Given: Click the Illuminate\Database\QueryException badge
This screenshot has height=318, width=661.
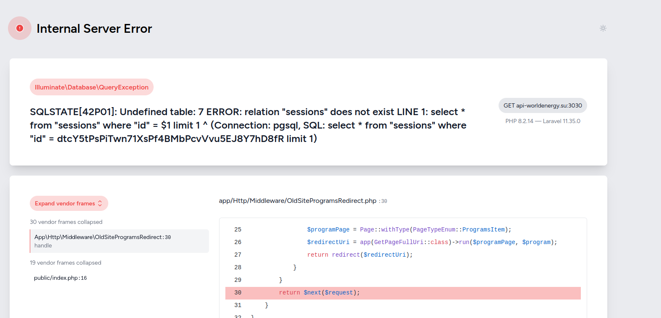Looking at the screenshot, I should [x=91, y=87].
